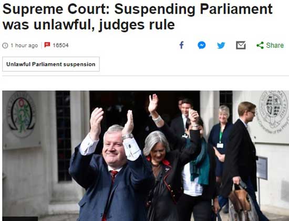Open Unlawful Parliament suspension topic tag
The height and width of the screenshot is (221, 289).
(x=51, y=64)
